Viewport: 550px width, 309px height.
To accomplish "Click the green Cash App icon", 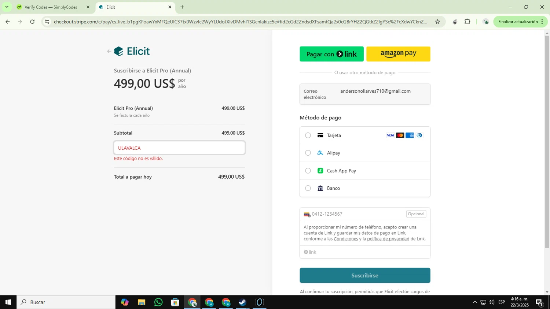I will coord(320,171).
